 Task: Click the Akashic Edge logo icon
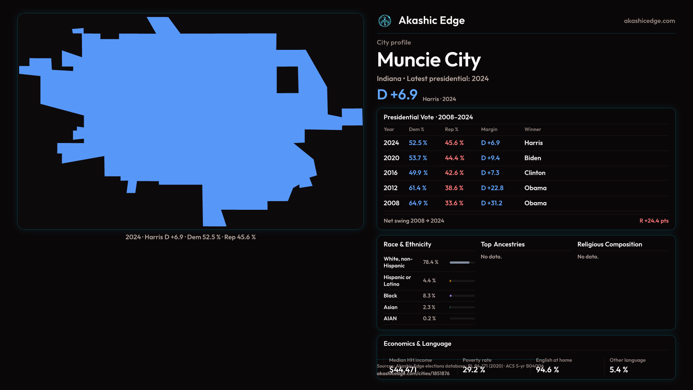[x=384, y=21]
